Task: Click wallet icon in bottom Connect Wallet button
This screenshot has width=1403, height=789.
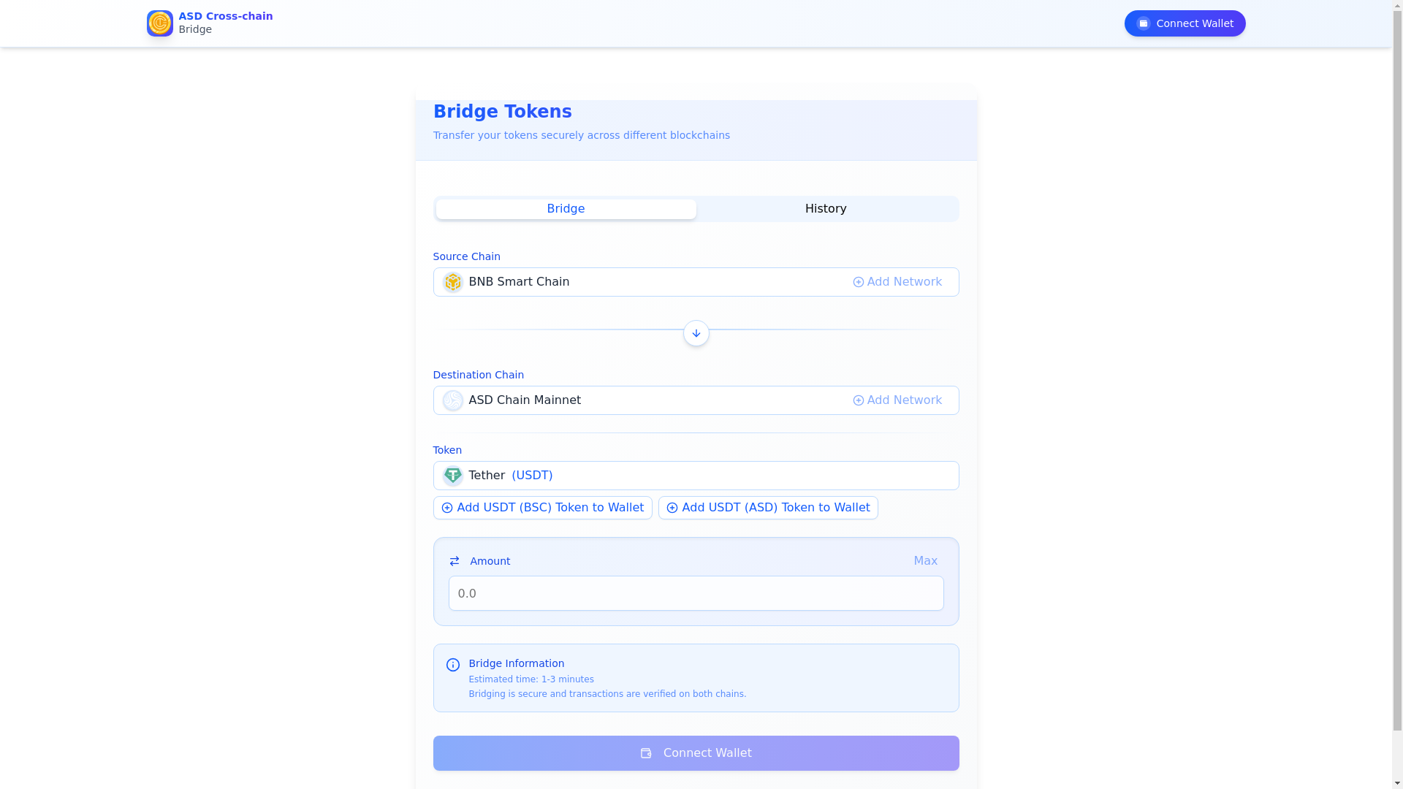Action: tap(646, 753)
